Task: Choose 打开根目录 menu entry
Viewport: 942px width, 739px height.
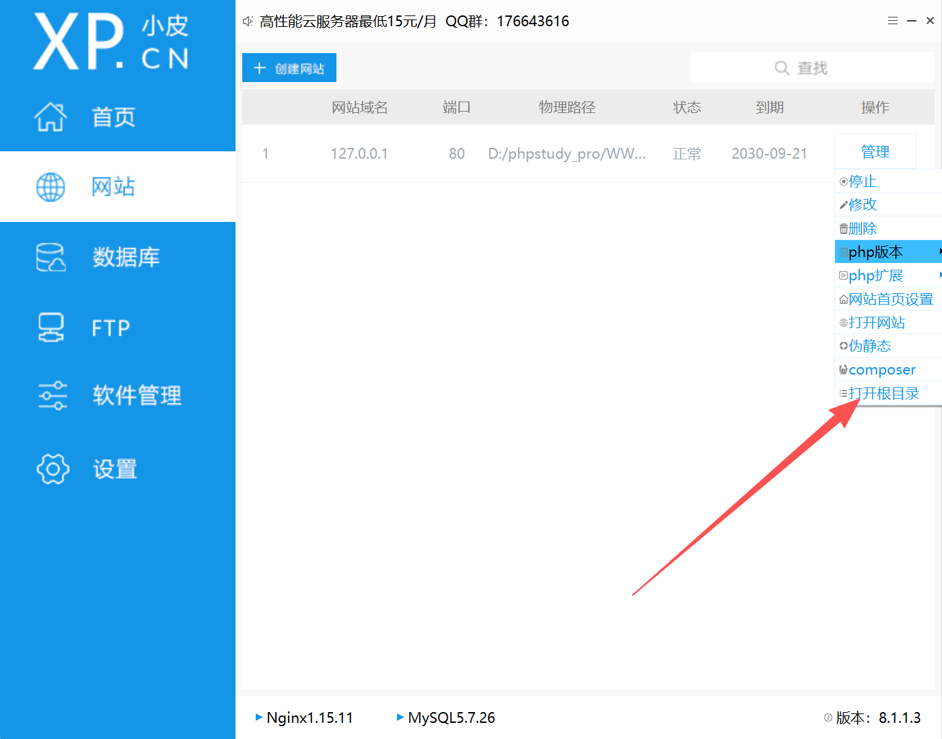Action: 888,393
